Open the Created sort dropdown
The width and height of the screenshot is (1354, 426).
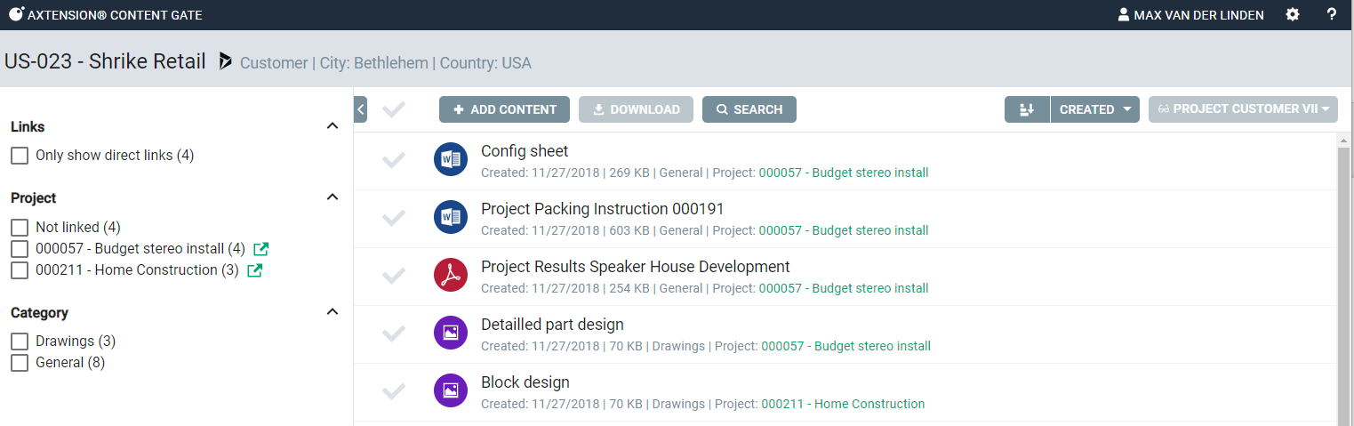(1094, 109)
